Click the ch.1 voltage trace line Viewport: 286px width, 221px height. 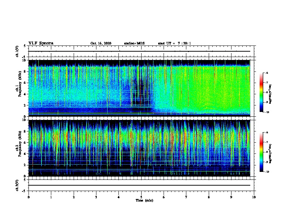(x=139, y=51)
